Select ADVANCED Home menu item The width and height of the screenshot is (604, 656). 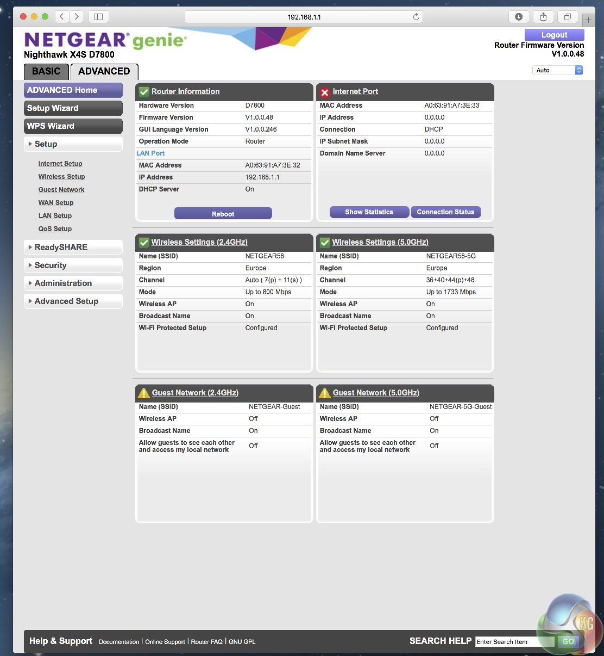coord(73,90)
